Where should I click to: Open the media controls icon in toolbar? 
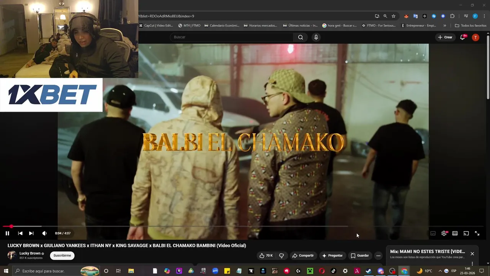pos(466,16)
